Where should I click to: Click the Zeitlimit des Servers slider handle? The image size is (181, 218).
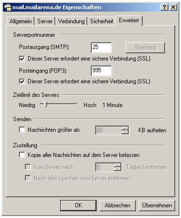tap(46, 105)
